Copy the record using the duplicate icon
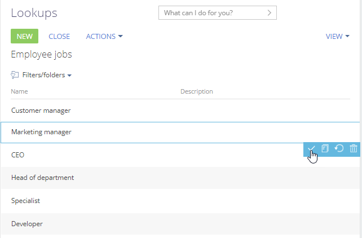The width and height of the screenshot is (362, 238). pos(325,148)
